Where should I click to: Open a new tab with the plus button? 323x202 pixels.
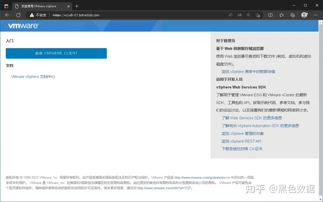[x=77, y=6]
